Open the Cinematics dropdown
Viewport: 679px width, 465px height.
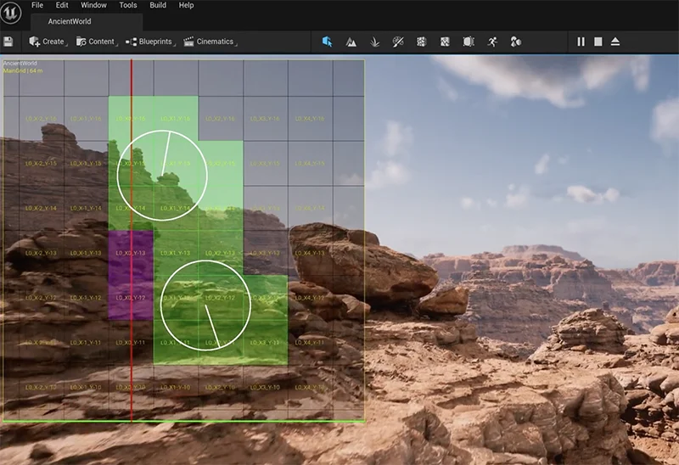209,42
